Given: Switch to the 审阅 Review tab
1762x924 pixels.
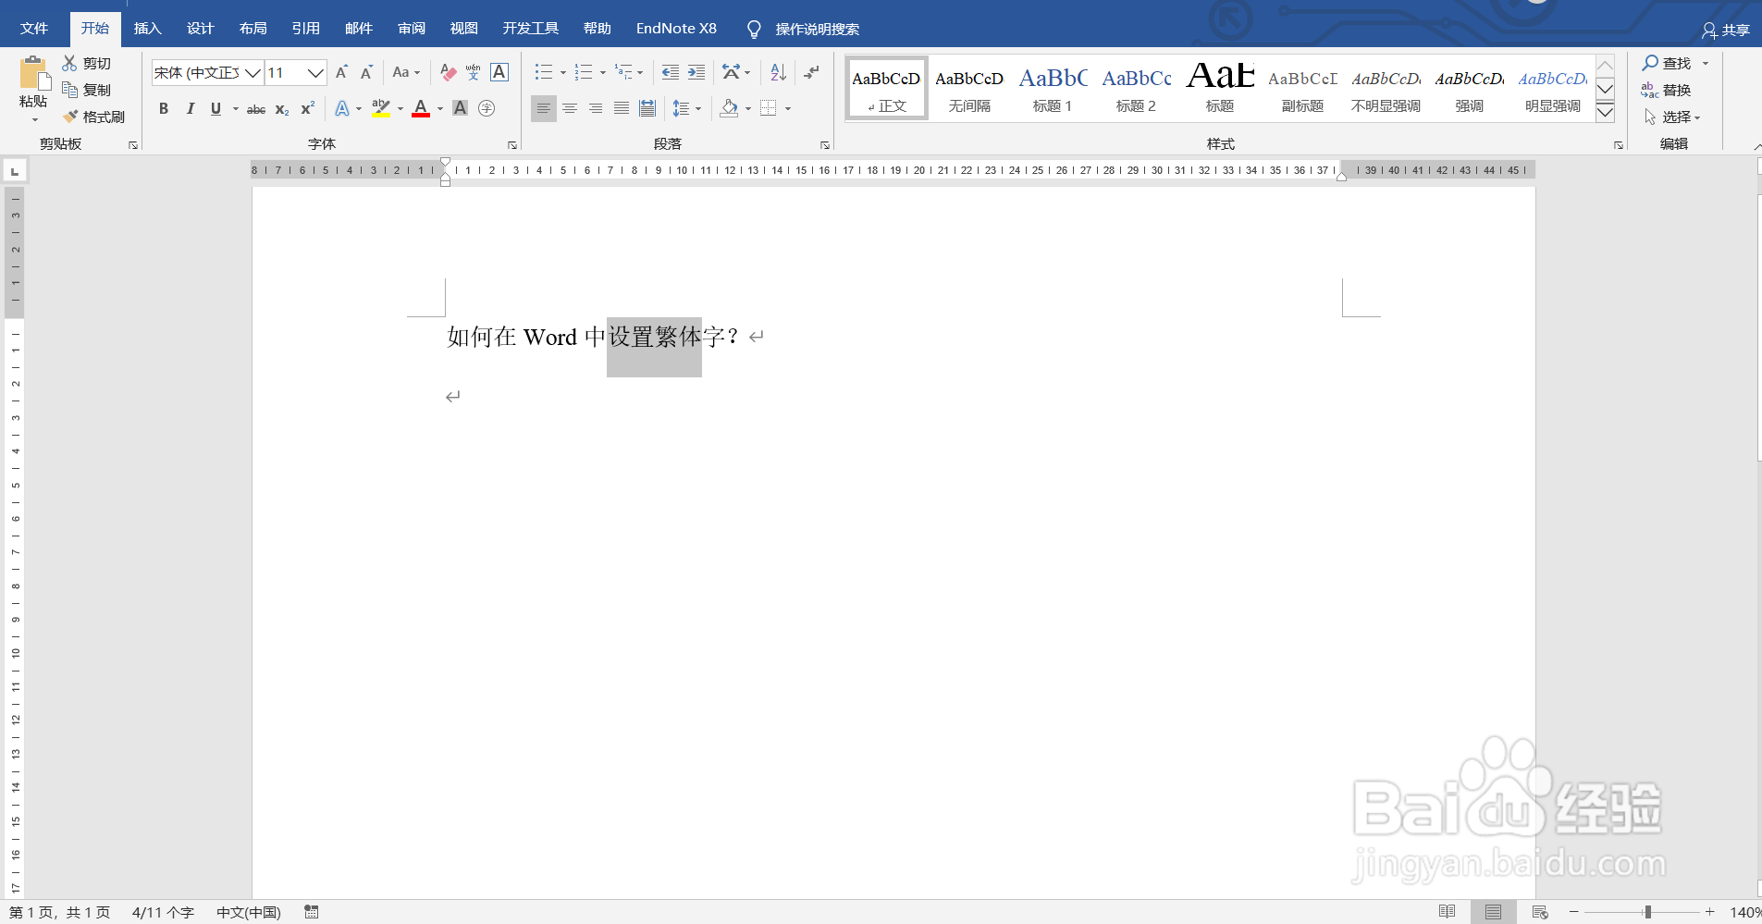Looking at the screenshot, I should click(412, 29).
